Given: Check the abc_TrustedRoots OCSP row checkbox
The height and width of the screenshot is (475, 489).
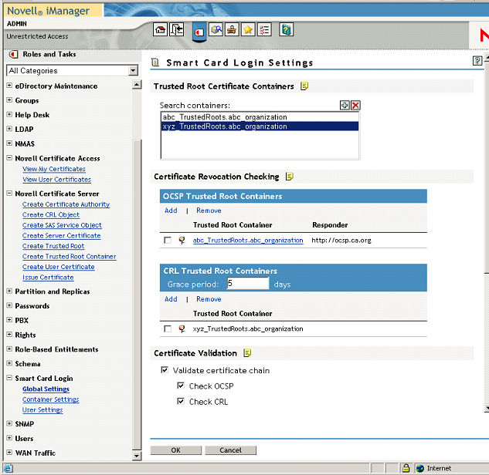Looking at the screenshot, I should coord(168,241).
